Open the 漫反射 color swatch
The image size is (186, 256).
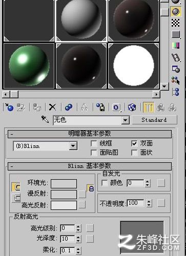64,195
